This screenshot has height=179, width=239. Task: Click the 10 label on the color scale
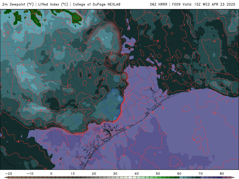click(73, 174)
